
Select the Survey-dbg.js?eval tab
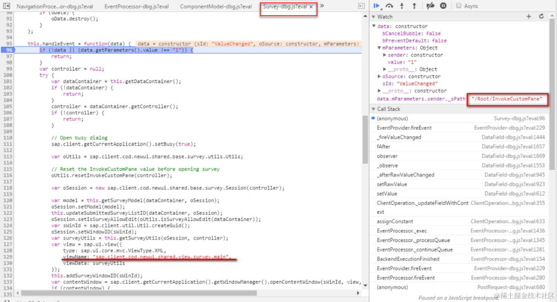[285, 6]
